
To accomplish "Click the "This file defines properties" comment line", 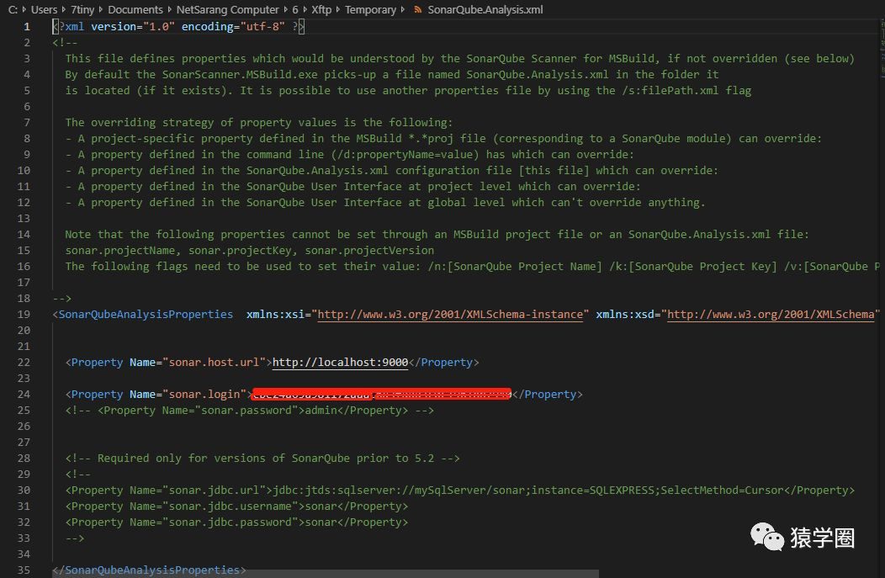I will pyautogui.click(x=460, y=59).
